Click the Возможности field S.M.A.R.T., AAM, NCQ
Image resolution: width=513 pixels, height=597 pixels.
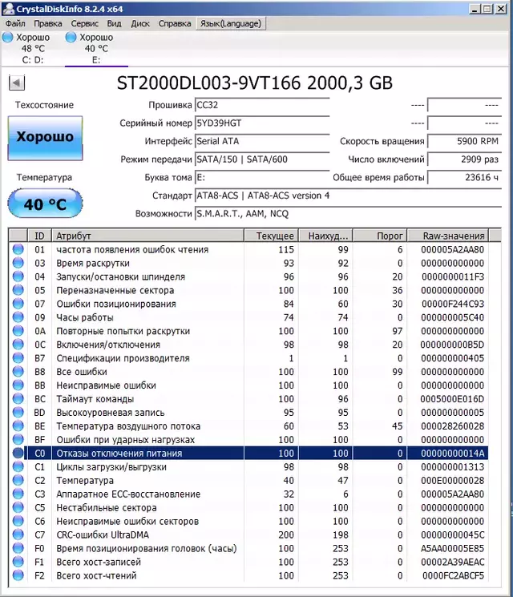(348, 214)
